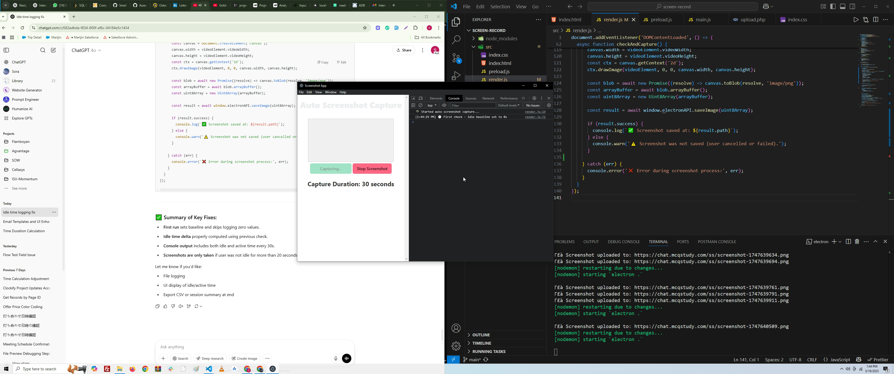Screen dimensions: 894x374
Task: Kill the electron terminal with trash icon
Action: click(x=857, y=242)
